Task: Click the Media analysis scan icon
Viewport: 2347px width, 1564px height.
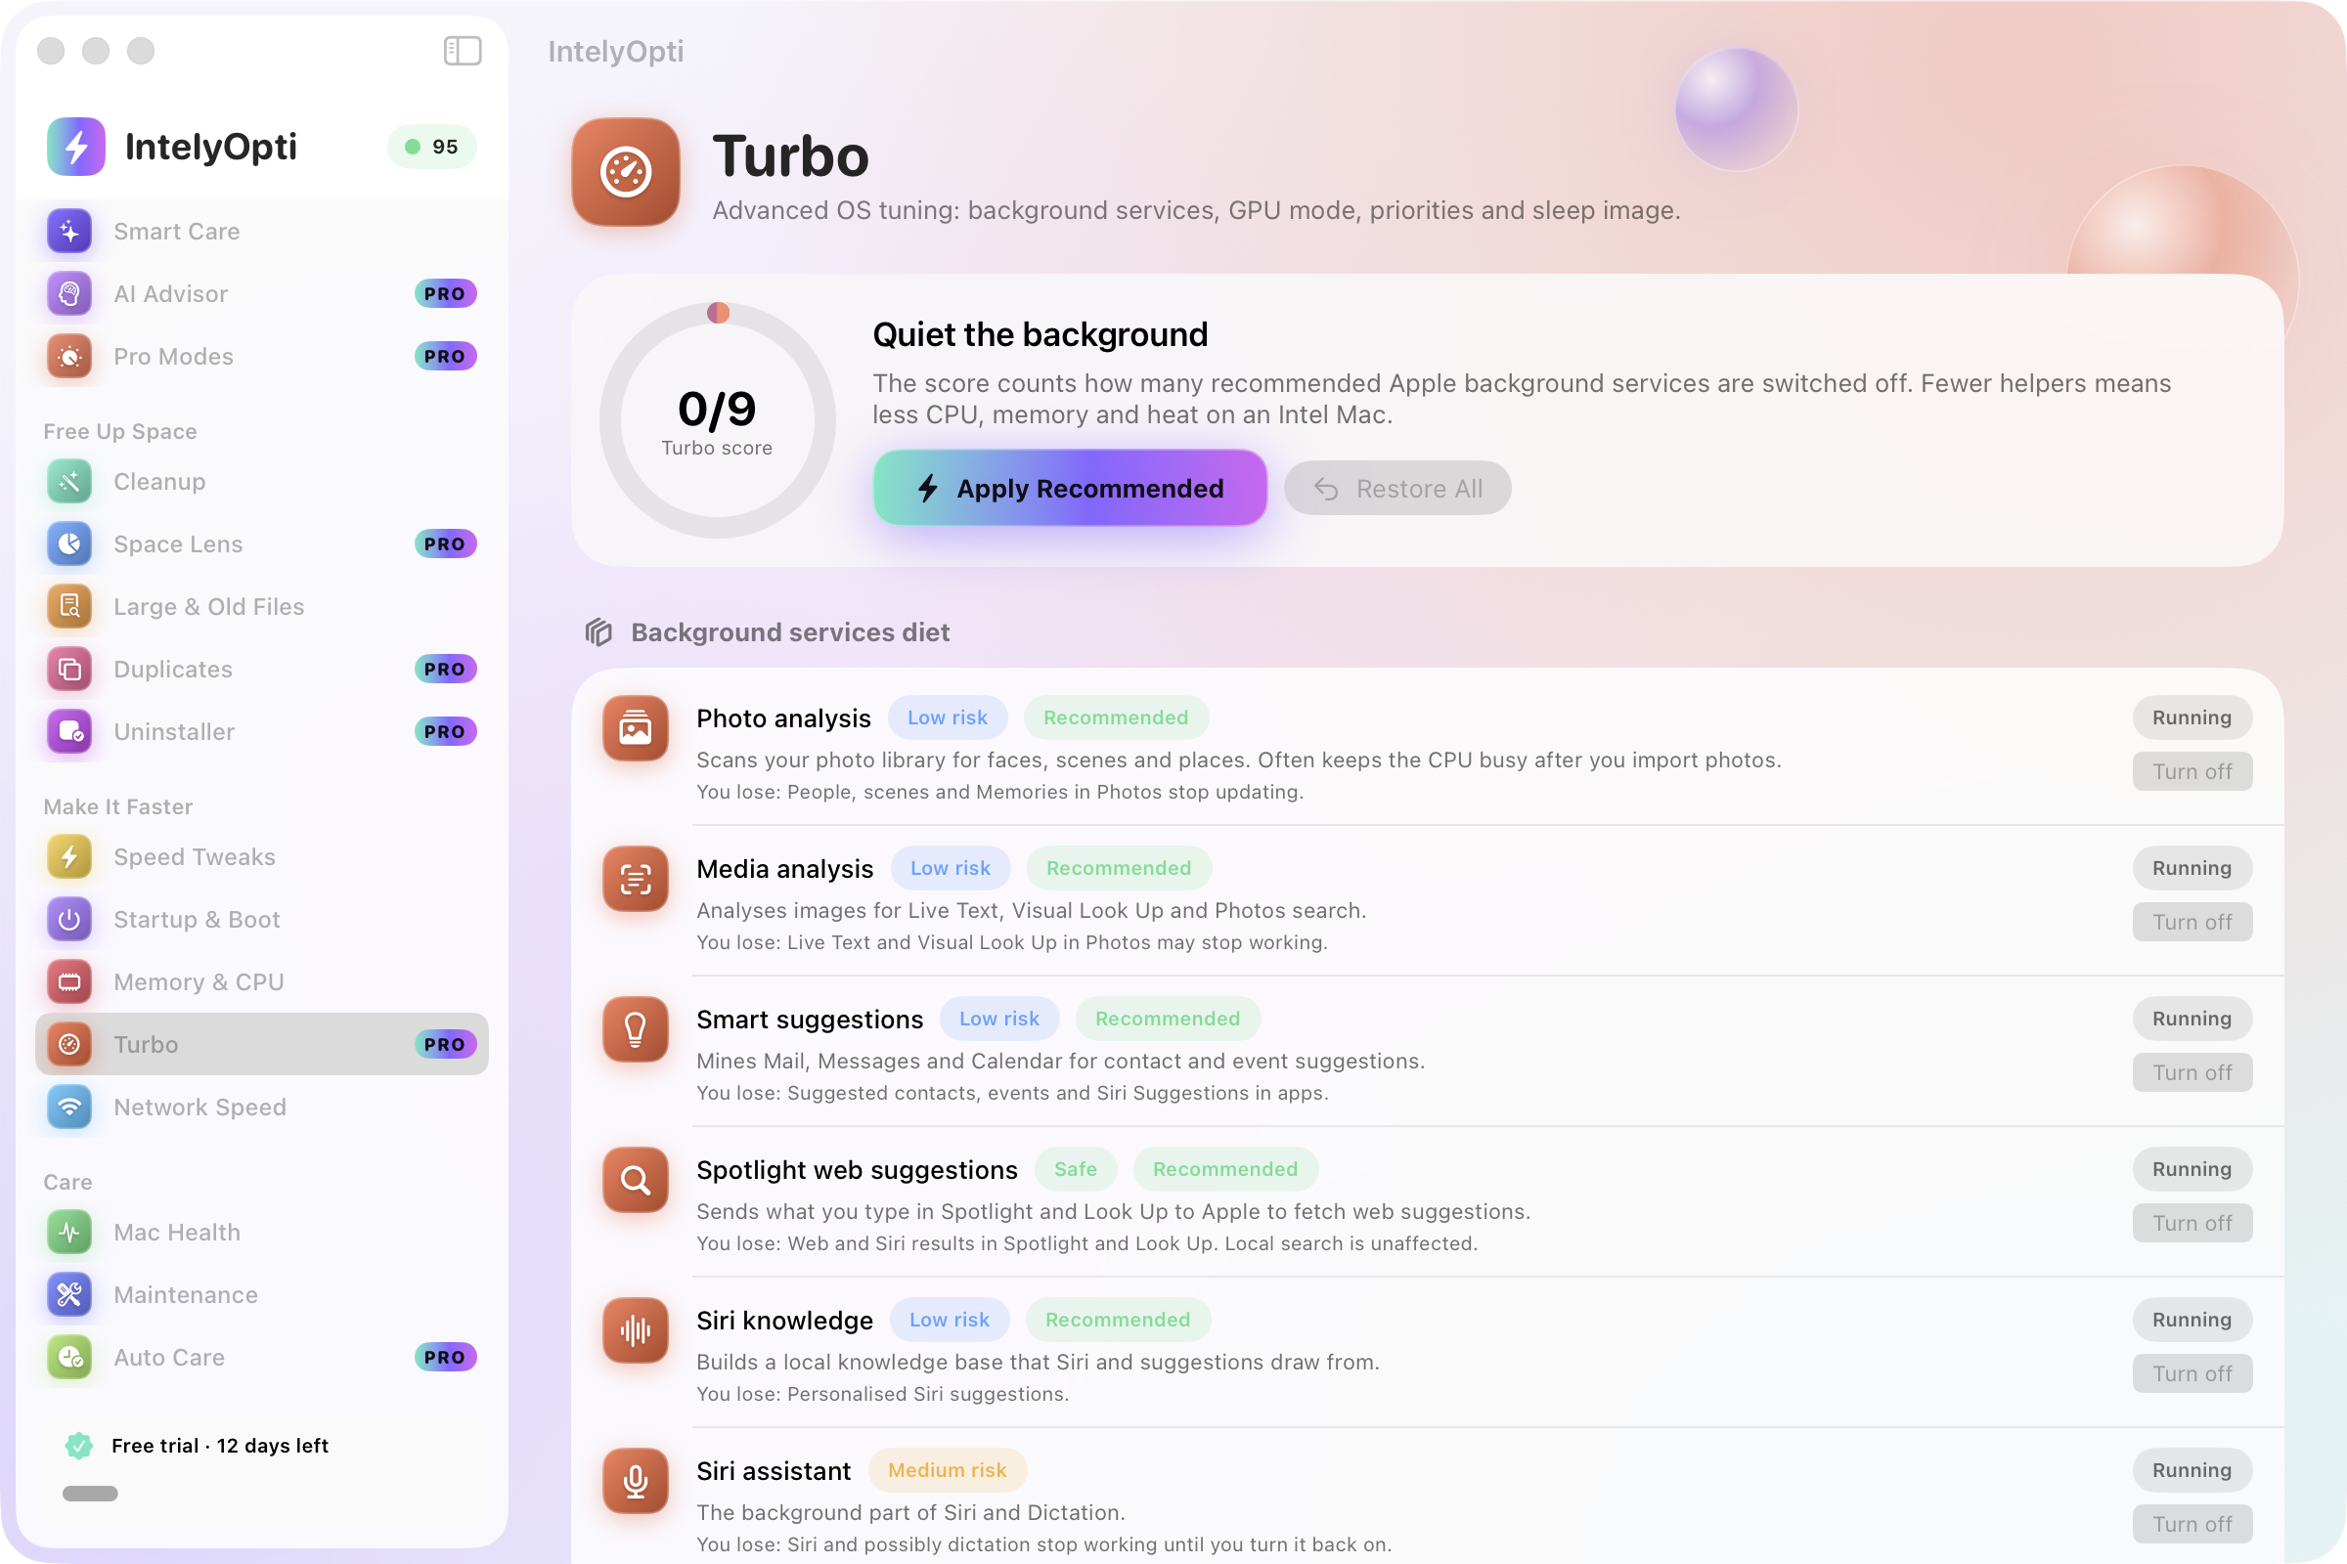Action: (636, 880)
